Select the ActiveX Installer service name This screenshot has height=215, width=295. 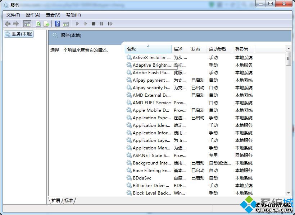[152, 58]
